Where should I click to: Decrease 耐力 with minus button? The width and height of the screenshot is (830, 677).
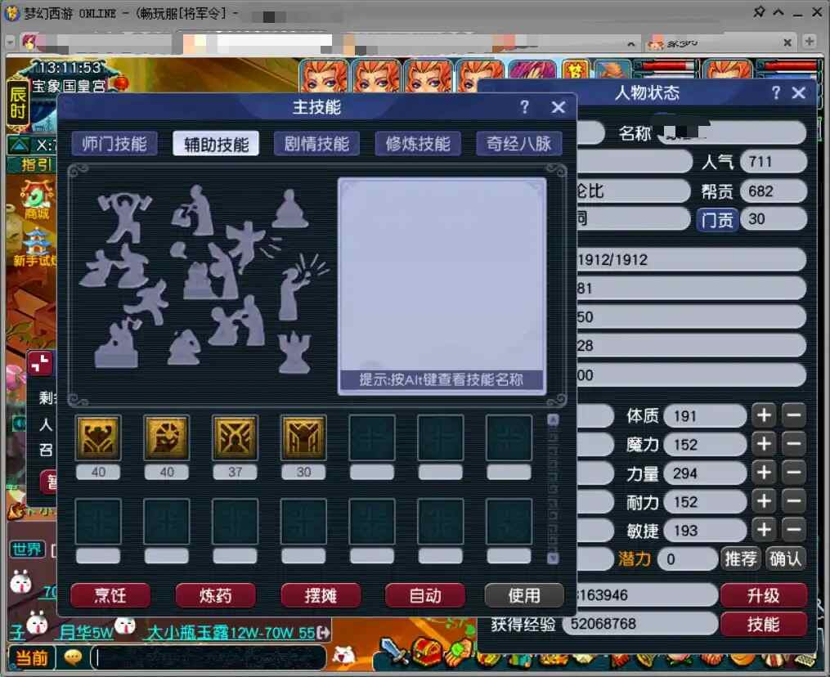click(x=794, y=501)
